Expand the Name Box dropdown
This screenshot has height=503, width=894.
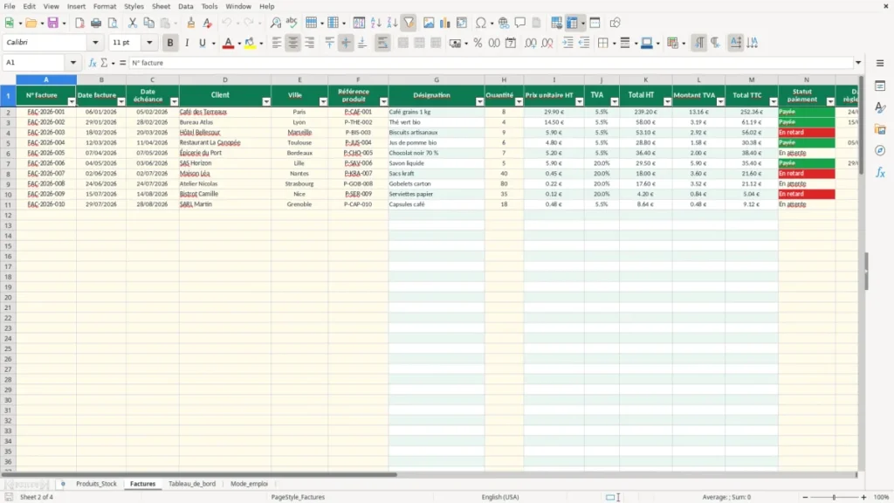click(73, 63)
